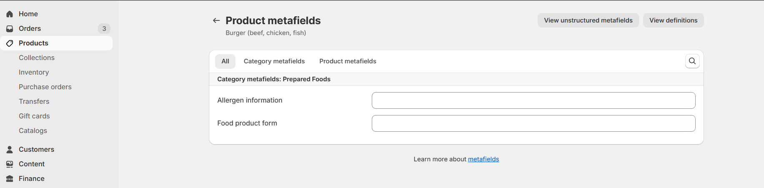
Task: Click the View definitions button
Action: [673, 20]
